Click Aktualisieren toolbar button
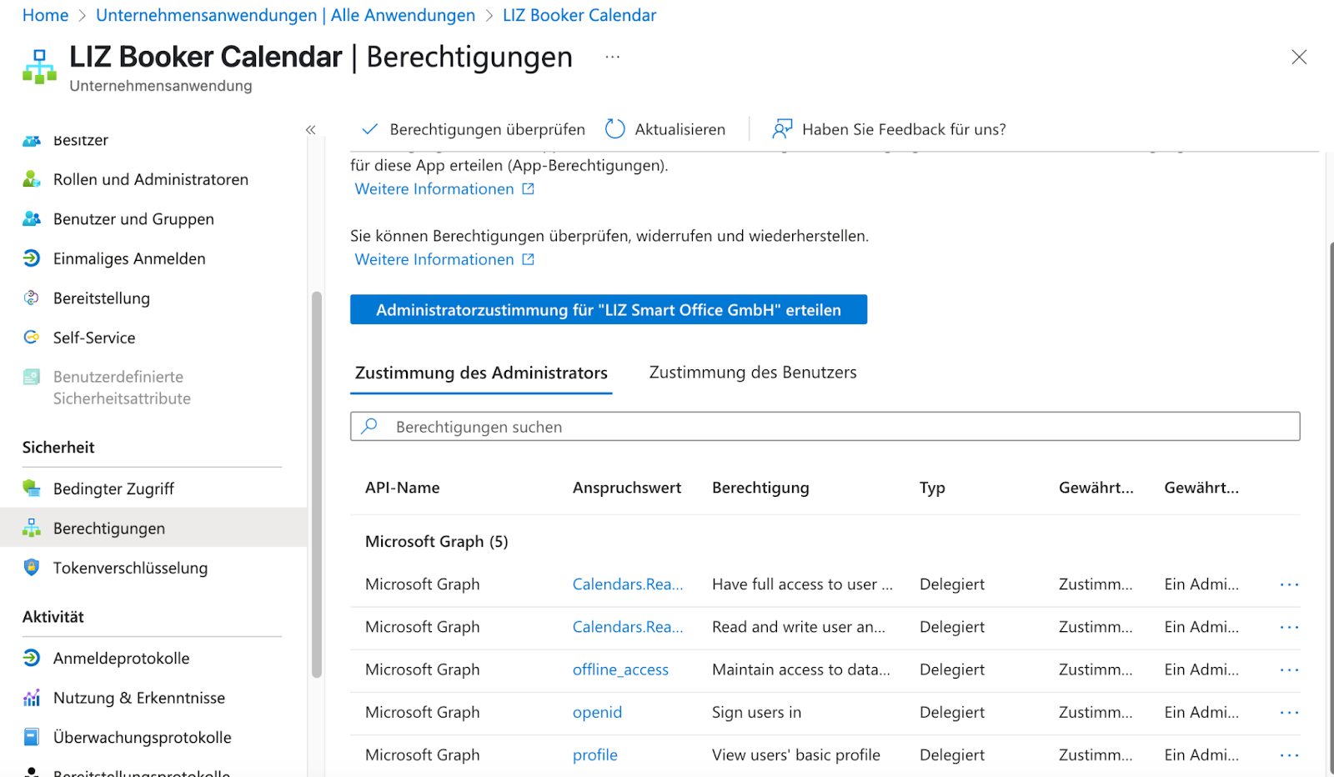1334x777 pixels. pos(665,129)
